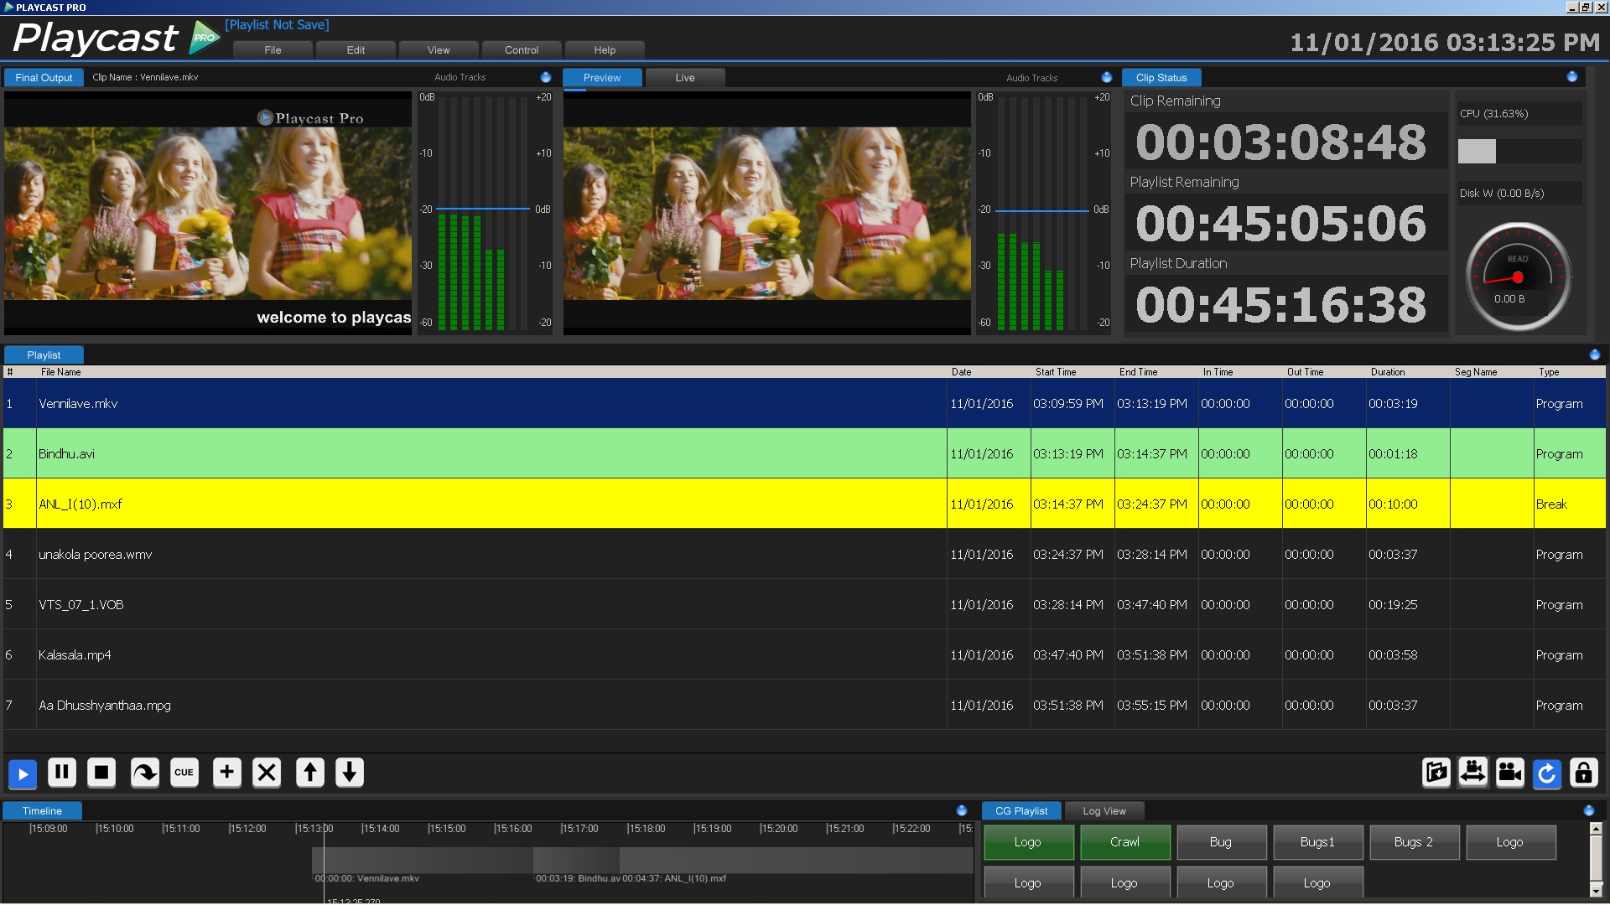Remove selected clip with the X icon

[x=267, y=773]
